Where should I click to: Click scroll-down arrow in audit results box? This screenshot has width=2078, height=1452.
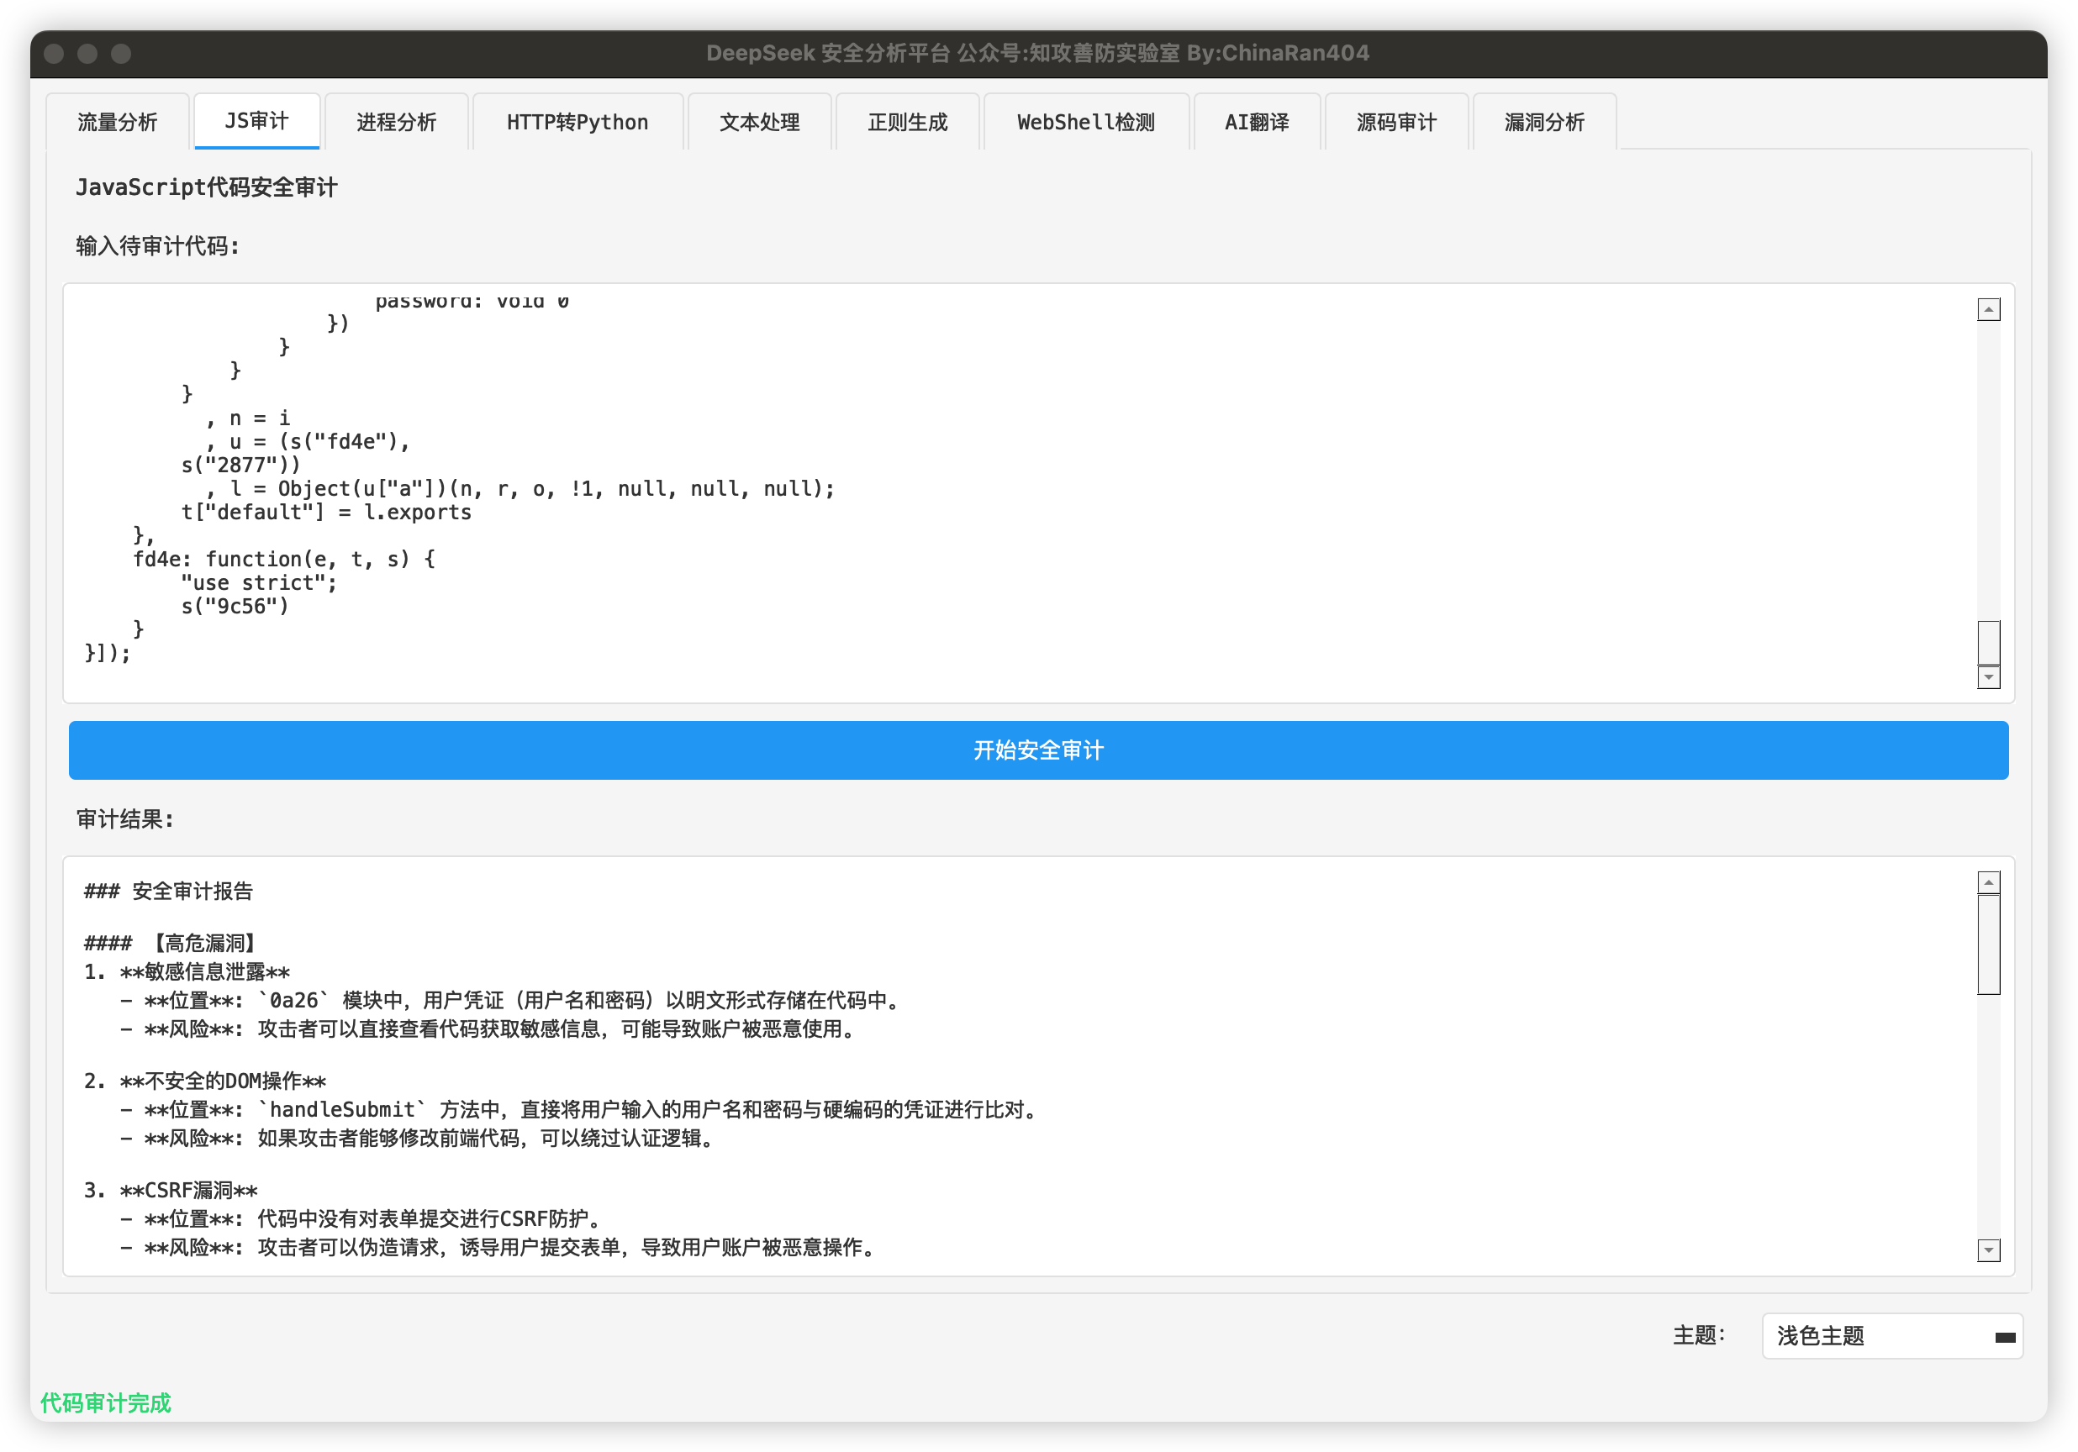tap(1988, 1250)
